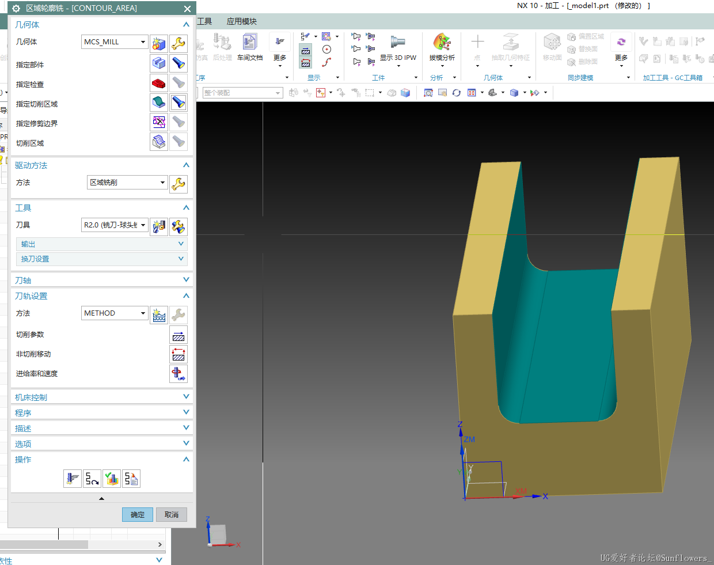Edit drive method using wrench next to 区域铣削
The height and width of the screenshot is (565, 714).
point(178,184)
